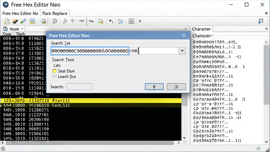Click the second gray button in the dialog
Image resolution: width=270 pixels, height=152 pixels.
[x=176, y=87]
